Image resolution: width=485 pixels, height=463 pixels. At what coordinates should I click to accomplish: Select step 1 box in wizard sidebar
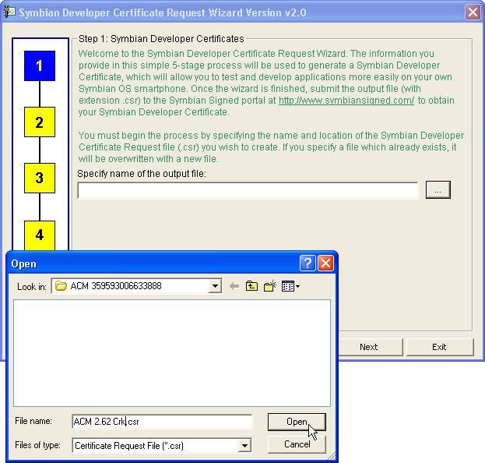click(39, 65)
